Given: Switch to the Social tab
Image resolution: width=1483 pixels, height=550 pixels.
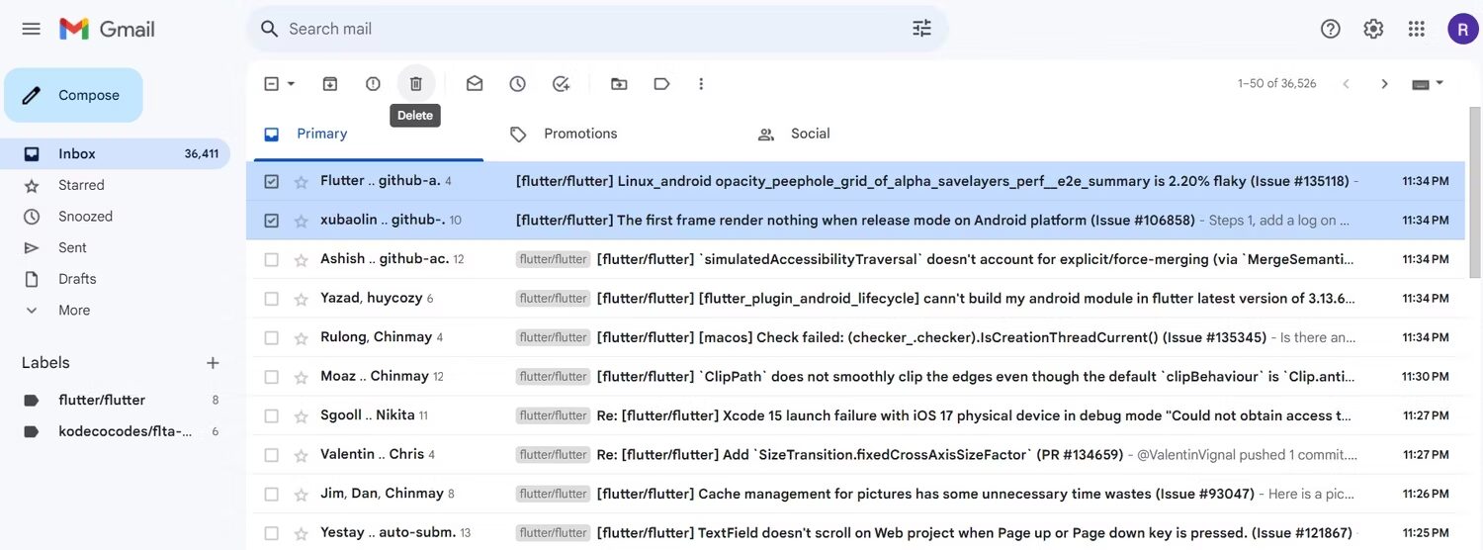Looking at the screenshot, I should click(809, 135).
